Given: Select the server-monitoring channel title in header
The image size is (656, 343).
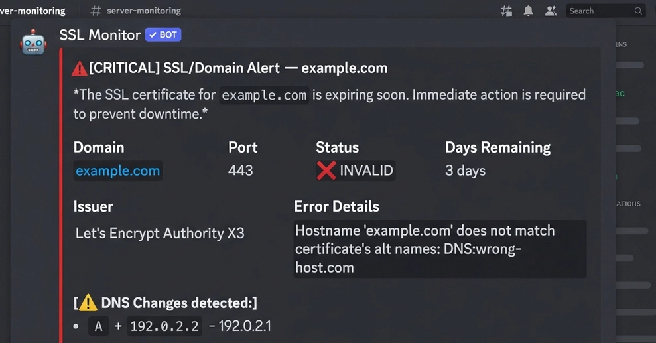Looking at the screenshot, I should pos(144,11).
